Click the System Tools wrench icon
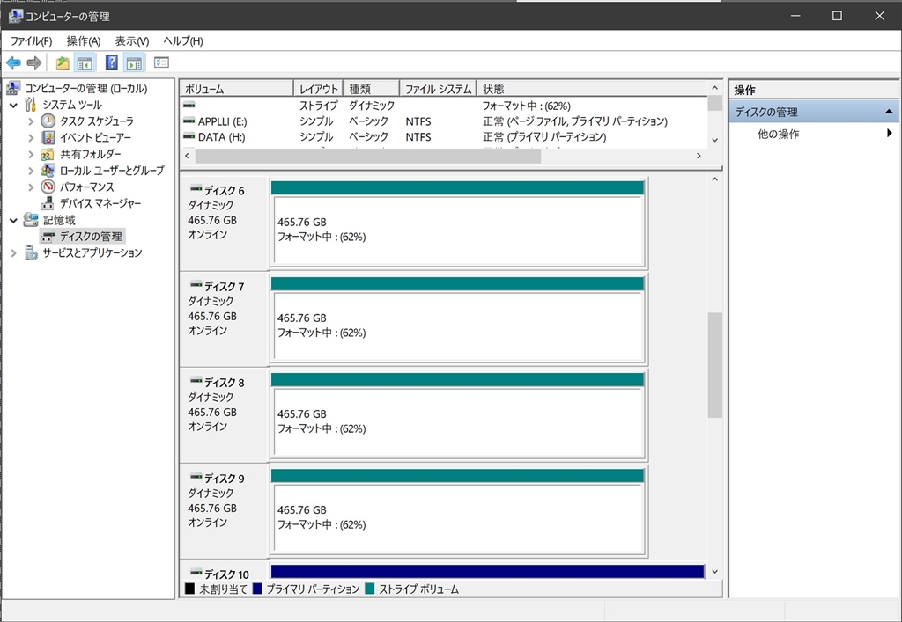 pos(31,105)
